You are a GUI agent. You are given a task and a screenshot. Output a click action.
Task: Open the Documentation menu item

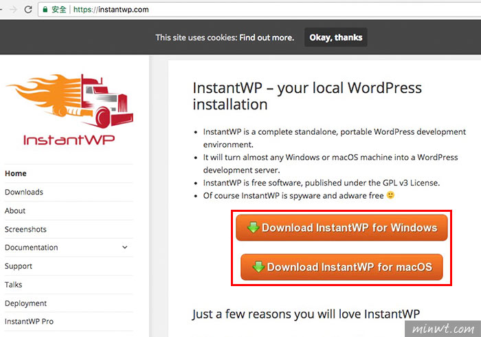point(32,248)
